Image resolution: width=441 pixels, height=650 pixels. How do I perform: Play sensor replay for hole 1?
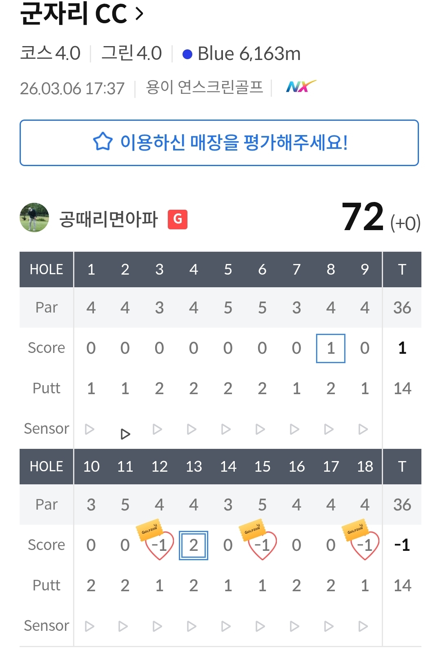pos(89,429)
